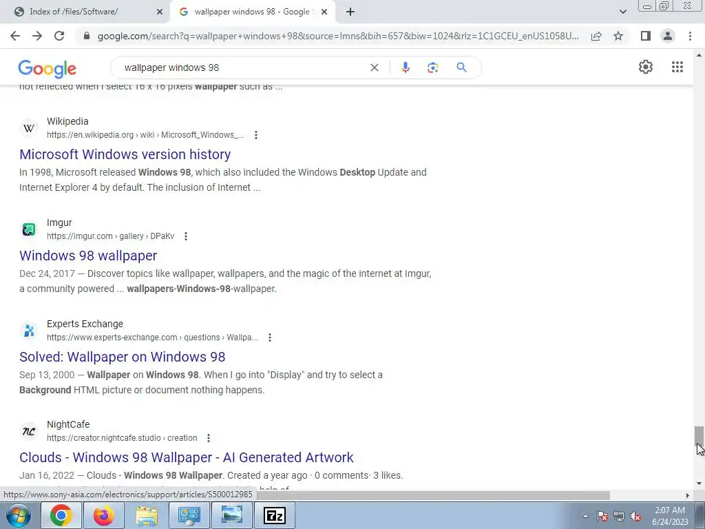705x529 pixels.
Task: Click the Wikipedia favicon
Action: pyautogui.click(x=29, y=128)
